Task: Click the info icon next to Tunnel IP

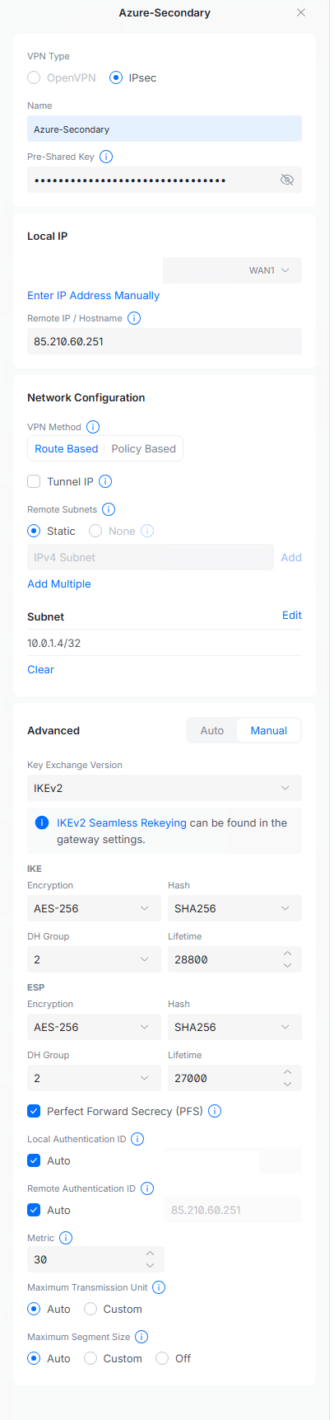Action: 105,481
